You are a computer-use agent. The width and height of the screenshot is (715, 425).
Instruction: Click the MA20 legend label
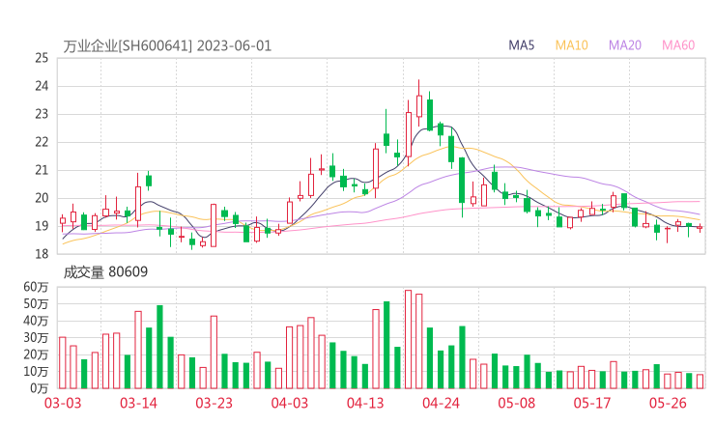click(625, 45)
